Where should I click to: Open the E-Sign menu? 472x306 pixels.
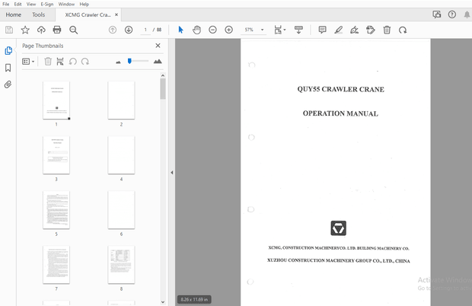pyautogui.click(x=47, y=5)
